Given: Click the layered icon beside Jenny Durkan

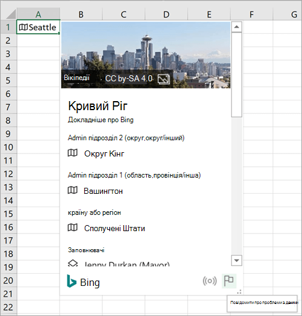Looking at the screenshot, I should pos(73,263).
